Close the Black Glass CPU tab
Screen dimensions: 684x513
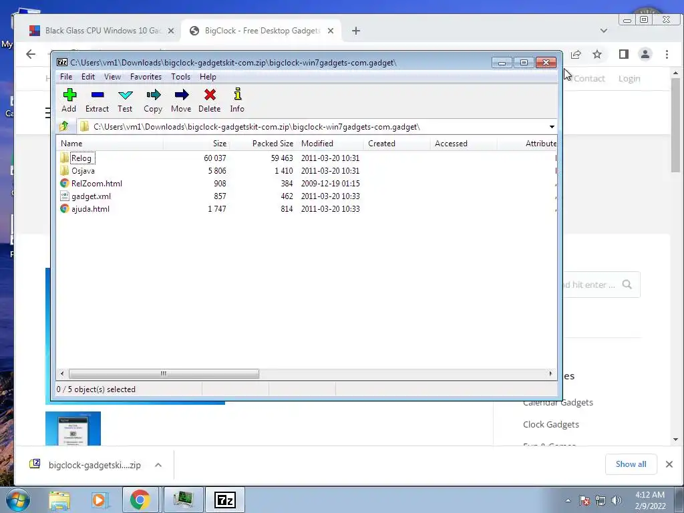171,31
